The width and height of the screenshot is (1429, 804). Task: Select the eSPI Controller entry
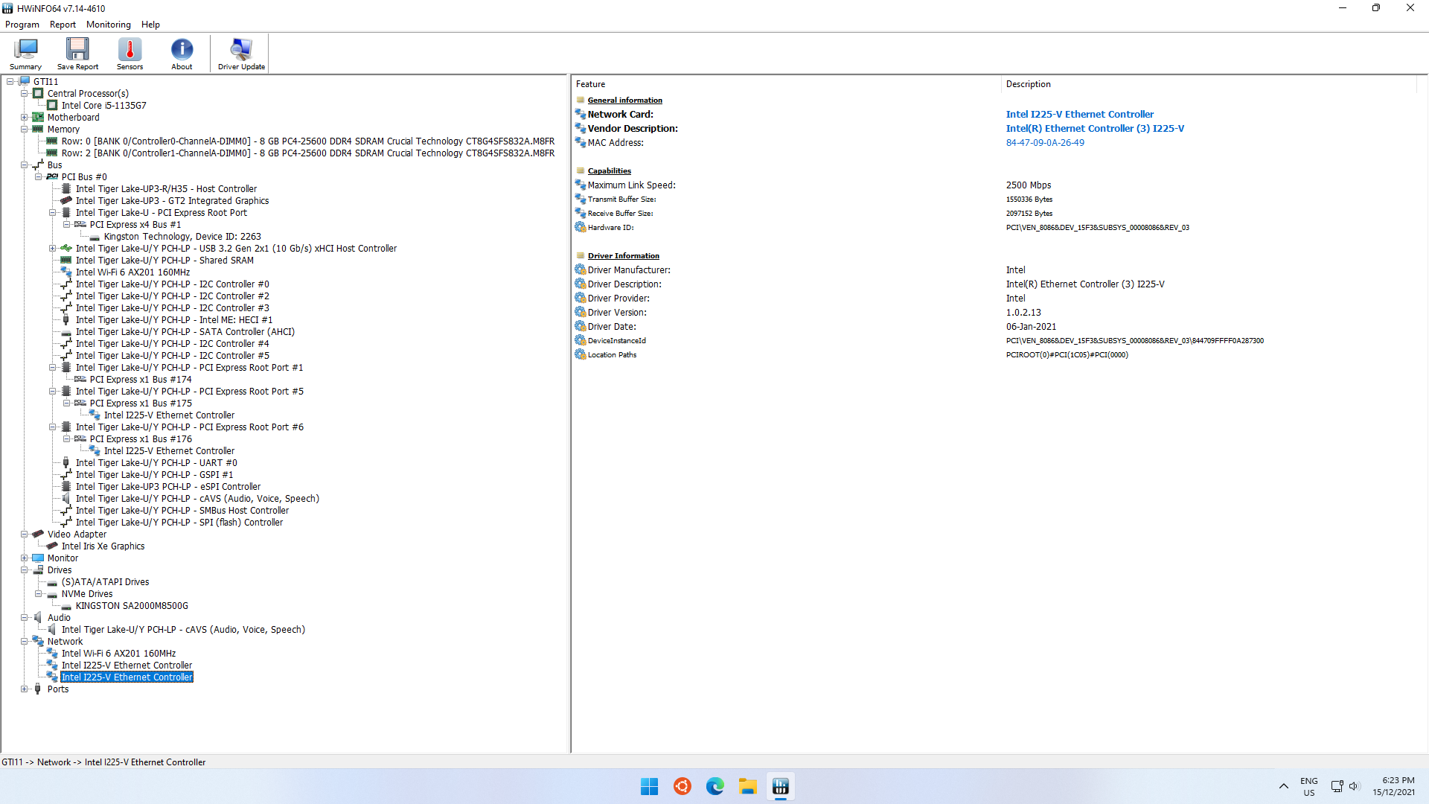point(167,487)
